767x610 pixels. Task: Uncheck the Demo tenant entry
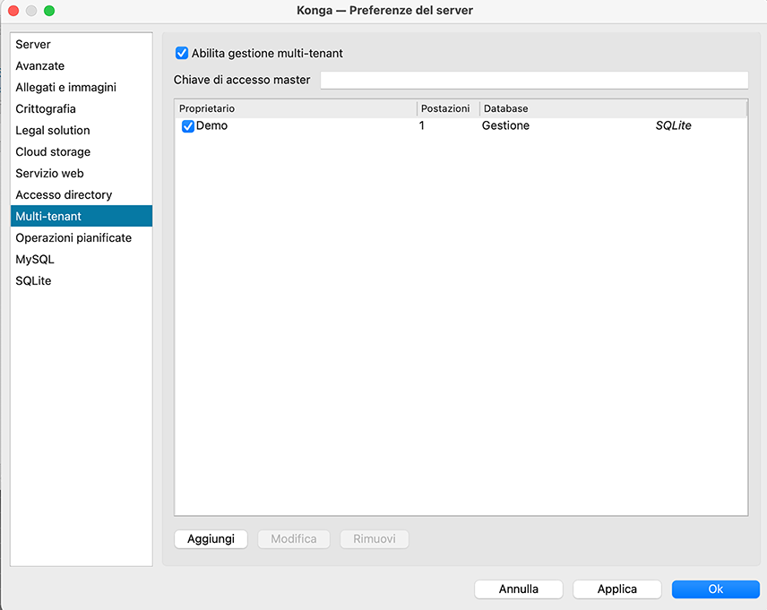pyautogui.click(x=187, y=125)
